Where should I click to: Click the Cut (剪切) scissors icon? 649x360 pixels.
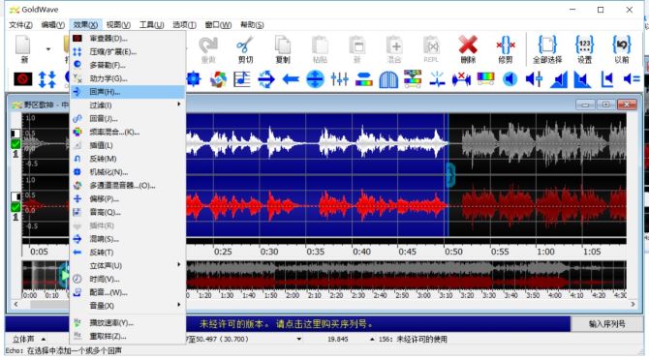(245, 45)
